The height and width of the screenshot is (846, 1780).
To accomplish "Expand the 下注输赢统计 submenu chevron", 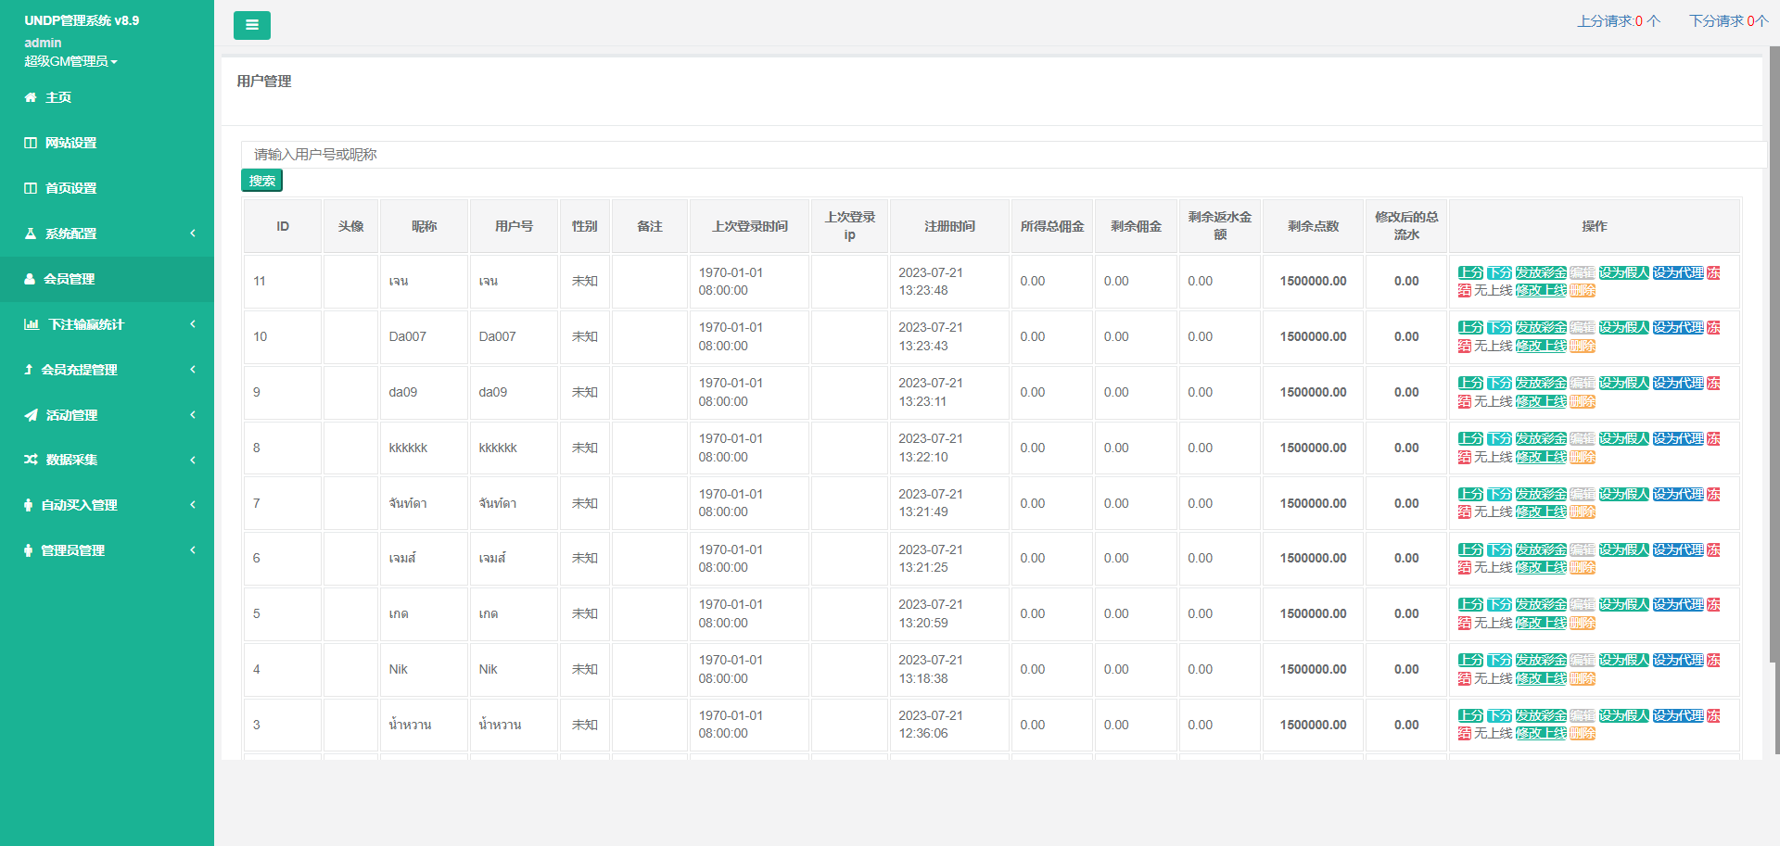I will click(x=193, y=324).
